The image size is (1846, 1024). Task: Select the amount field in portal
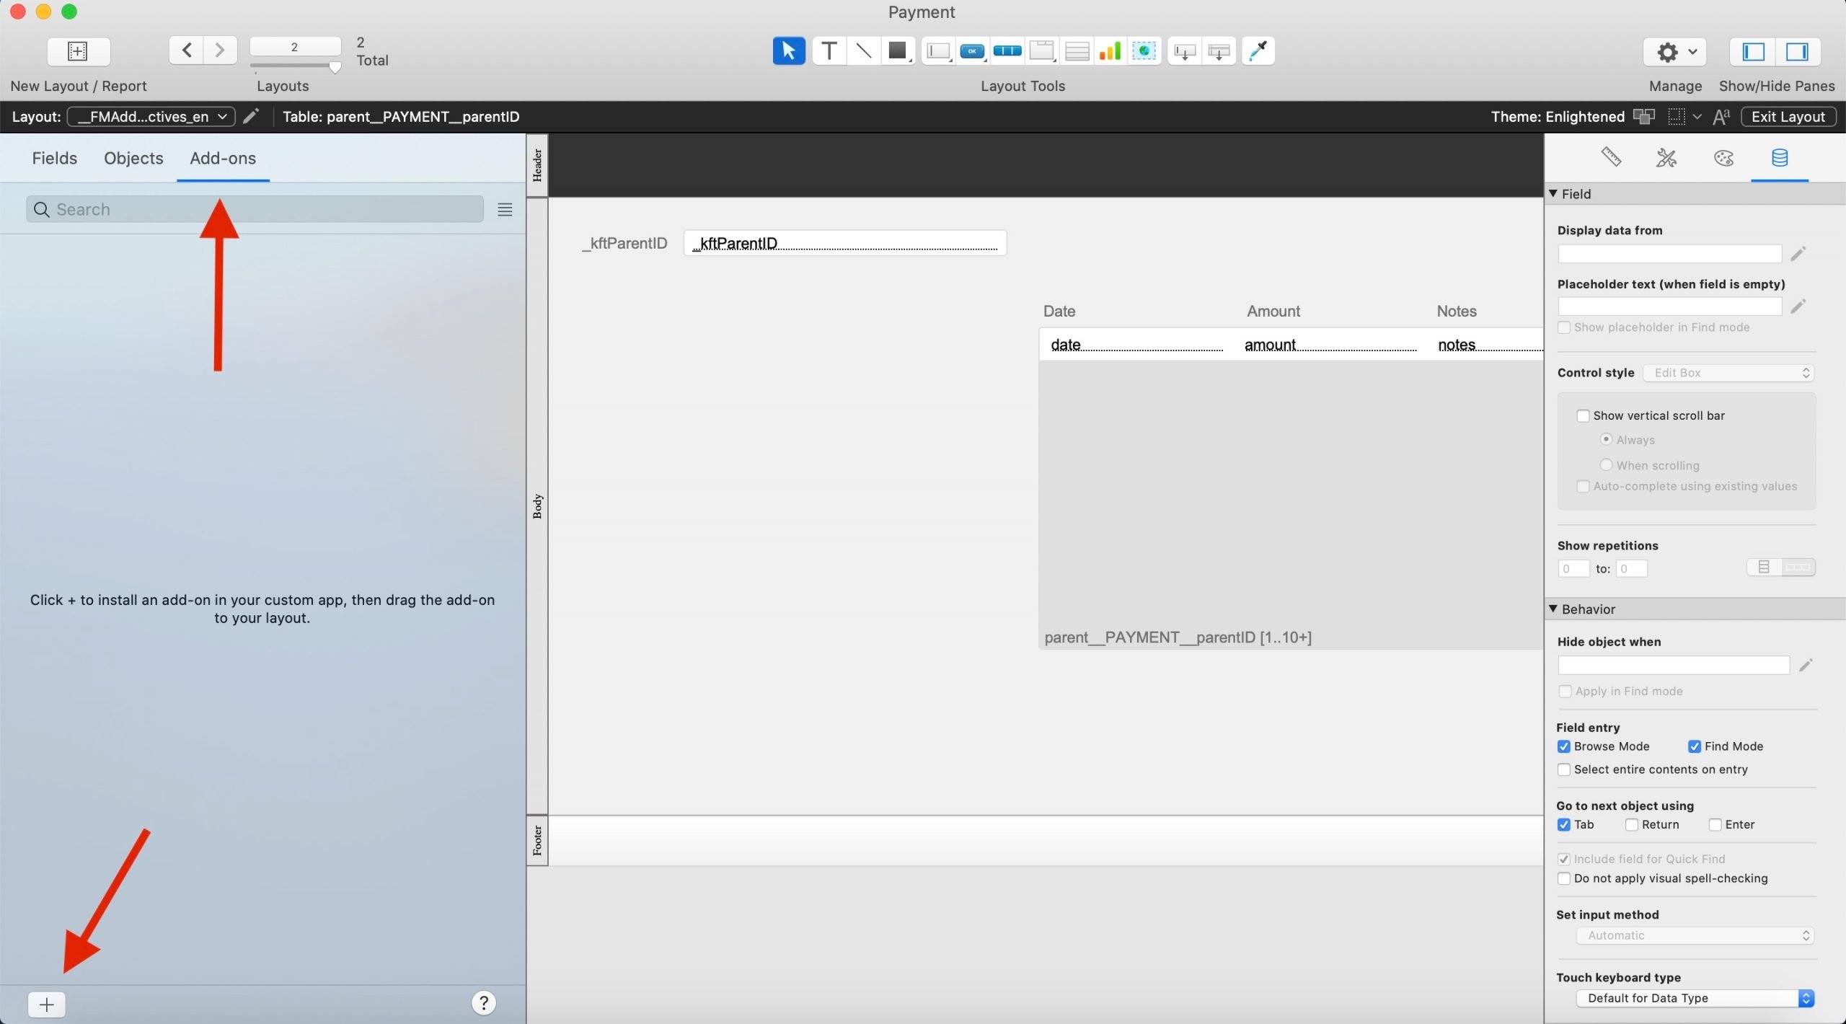pos(1330,345)
